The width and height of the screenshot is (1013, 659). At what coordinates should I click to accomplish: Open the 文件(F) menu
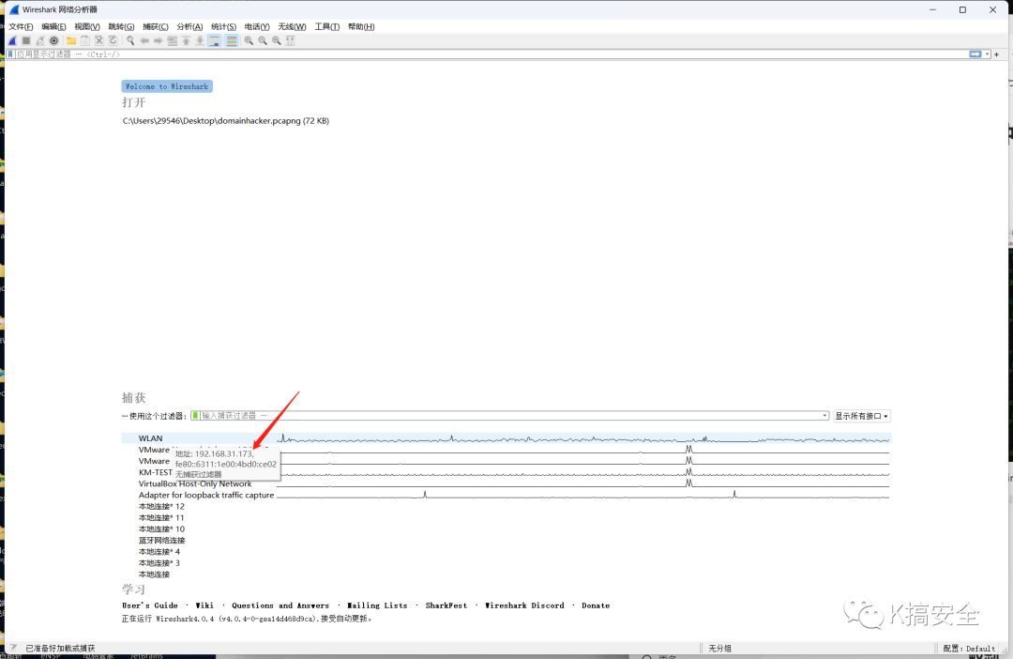pos(21,26)
